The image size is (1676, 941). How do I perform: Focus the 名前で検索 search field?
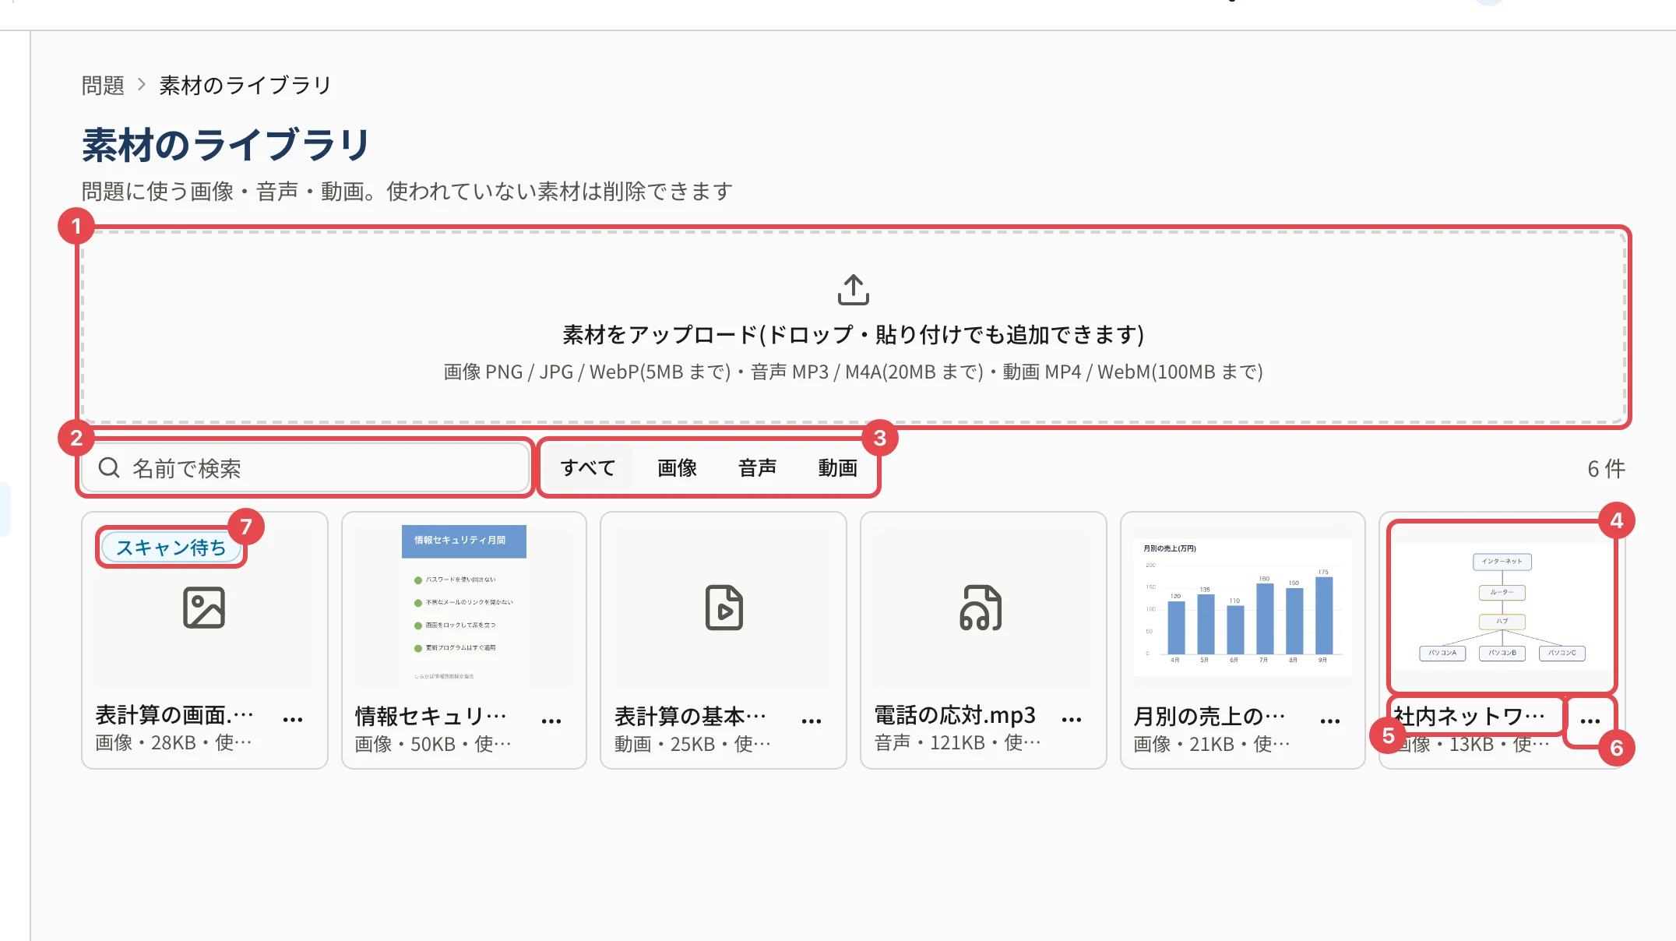click(306, 468)
